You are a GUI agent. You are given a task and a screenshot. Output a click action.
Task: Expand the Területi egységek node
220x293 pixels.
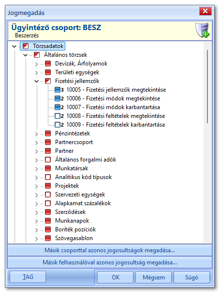coord(37,73)
